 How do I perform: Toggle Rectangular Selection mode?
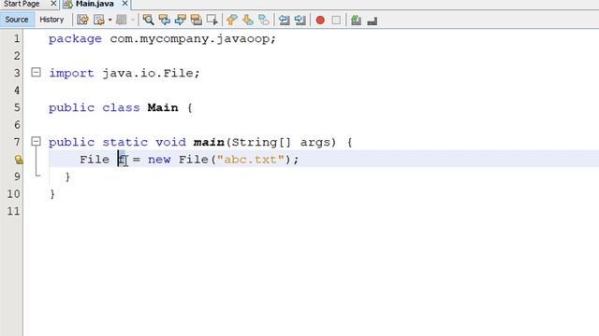pos(212,20)
